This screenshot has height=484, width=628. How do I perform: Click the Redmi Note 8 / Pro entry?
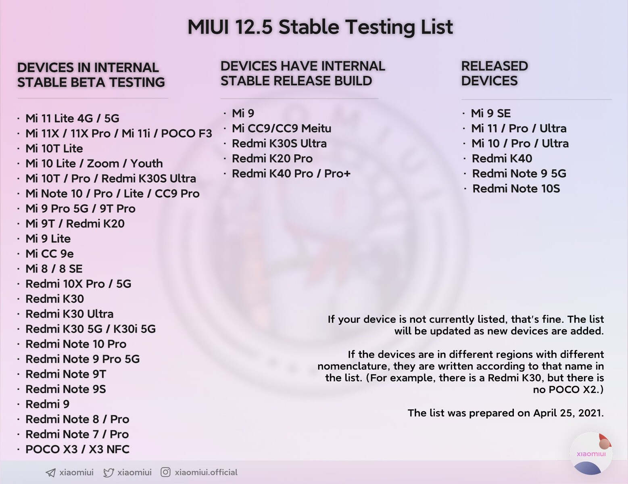pyautogui.click(x=77, y=419)
